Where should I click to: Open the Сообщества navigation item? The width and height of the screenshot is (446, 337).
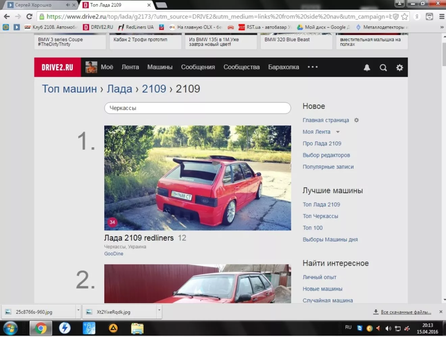click(242, 67)
